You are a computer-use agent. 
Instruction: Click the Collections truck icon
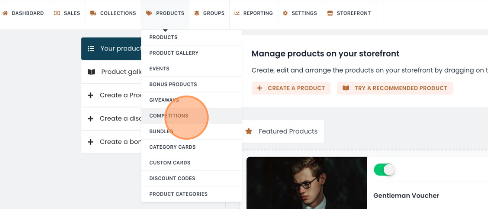tap(93, 13)
